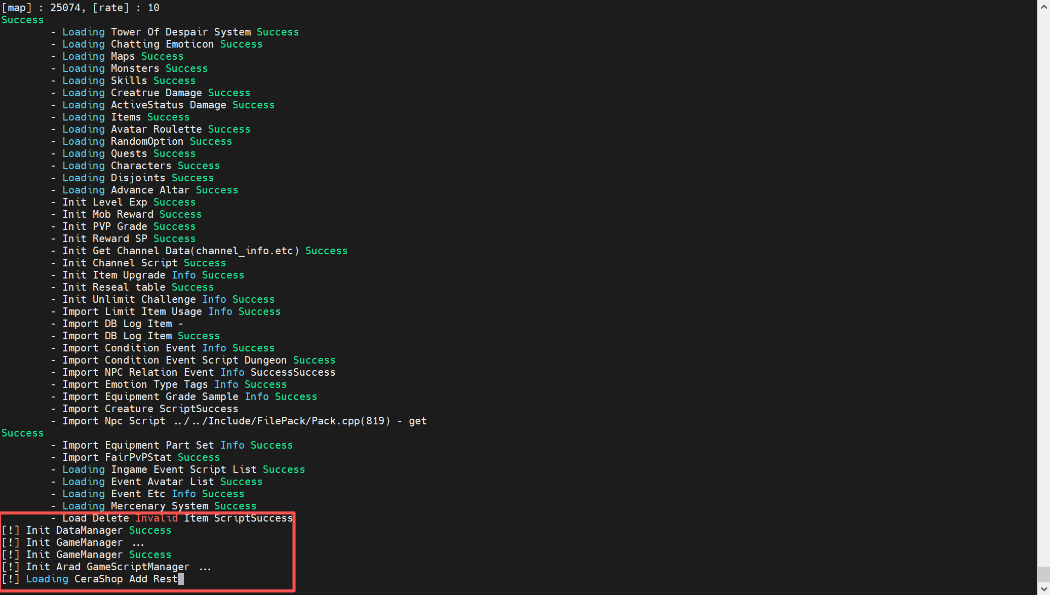
Task: Click 'Import NPC Relation Event Info' line
Action: coord(193,372)
